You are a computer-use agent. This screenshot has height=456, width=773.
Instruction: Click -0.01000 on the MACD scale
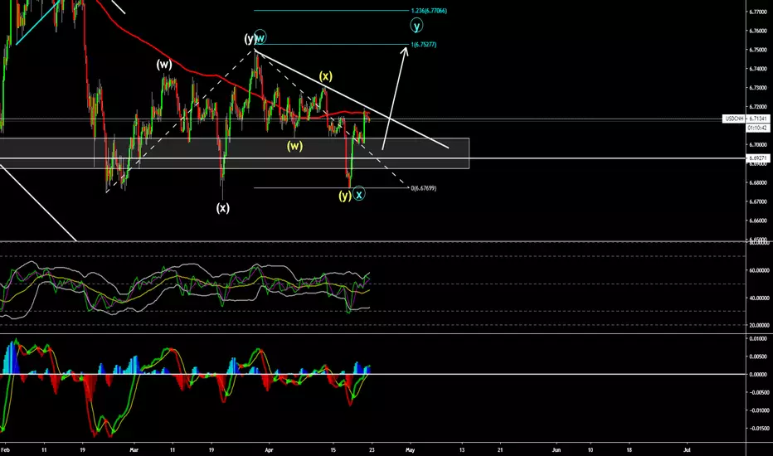pyautogui.click(x=757, y=410)
